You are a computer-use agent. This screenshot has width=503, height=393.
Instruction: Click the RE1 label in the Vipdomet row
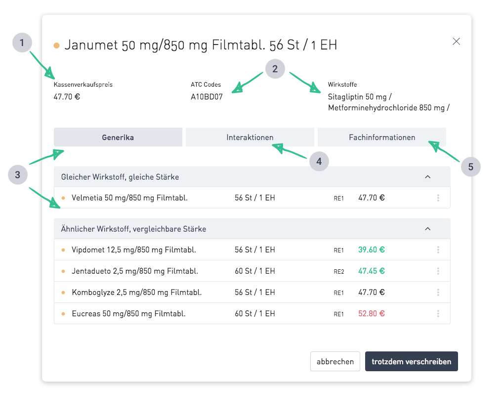pos(339,250)
